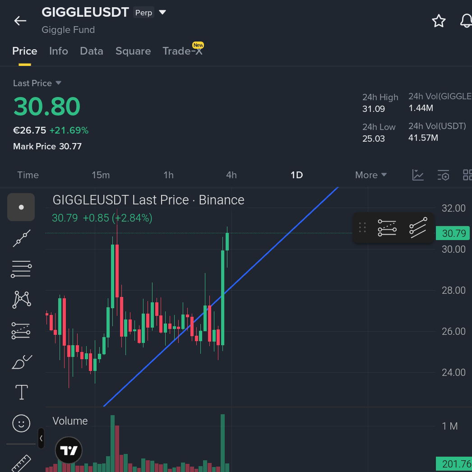The width and height of the screenshot is (472, 472).
Task: Go back using the arrow icon
Action: [20, 21]
